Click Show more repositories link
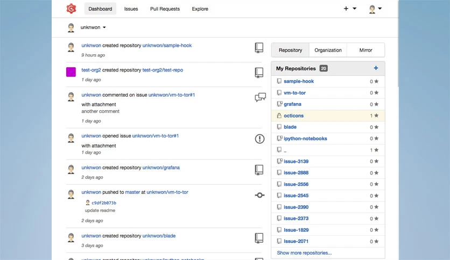Viewport: 450px width, 260px height. click(x=304, y=253)
